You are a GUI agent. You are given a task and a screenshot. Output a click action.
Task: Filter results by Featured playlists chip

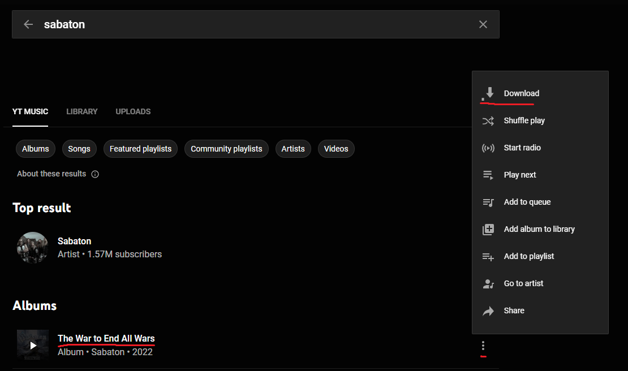pos(140,149)
